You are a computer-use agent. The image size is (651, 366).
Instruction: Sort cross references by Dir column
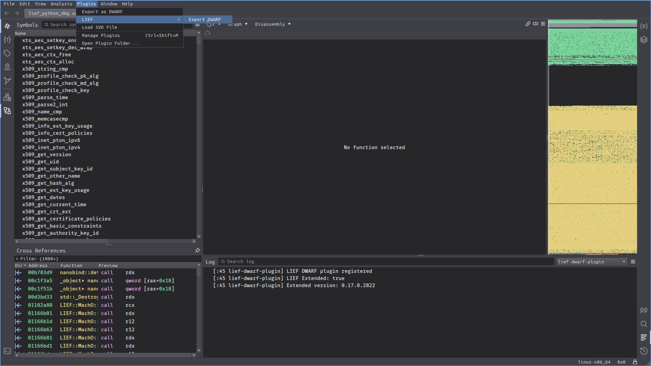point(21,266)
